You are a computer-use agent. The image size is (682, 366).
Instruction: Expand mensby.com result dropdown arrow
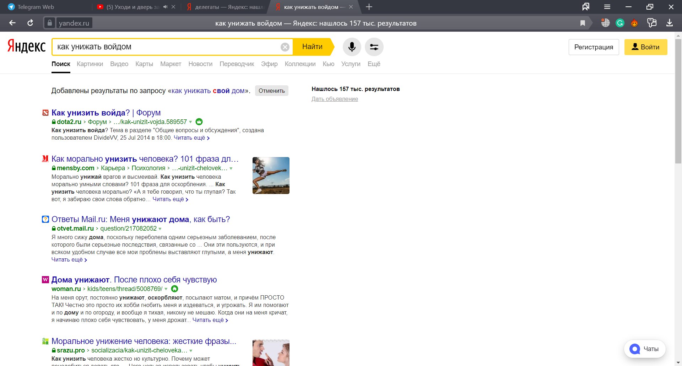[231, 168]
